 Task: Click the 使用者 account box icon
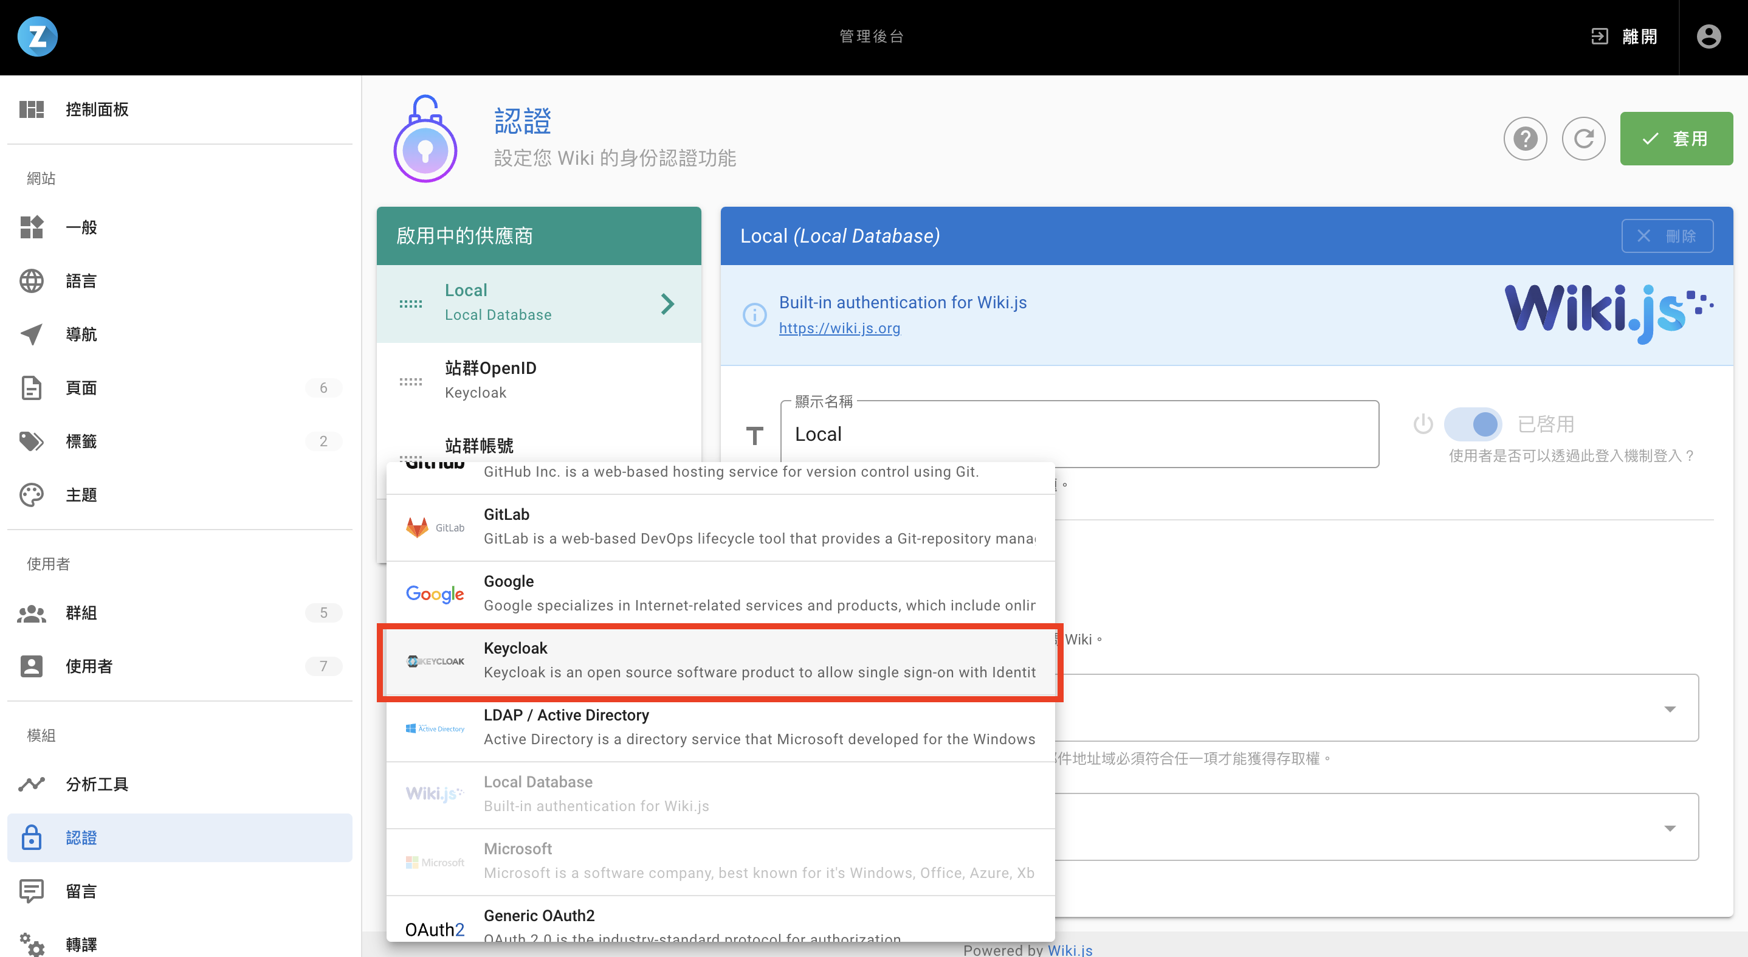click(31, 666)
